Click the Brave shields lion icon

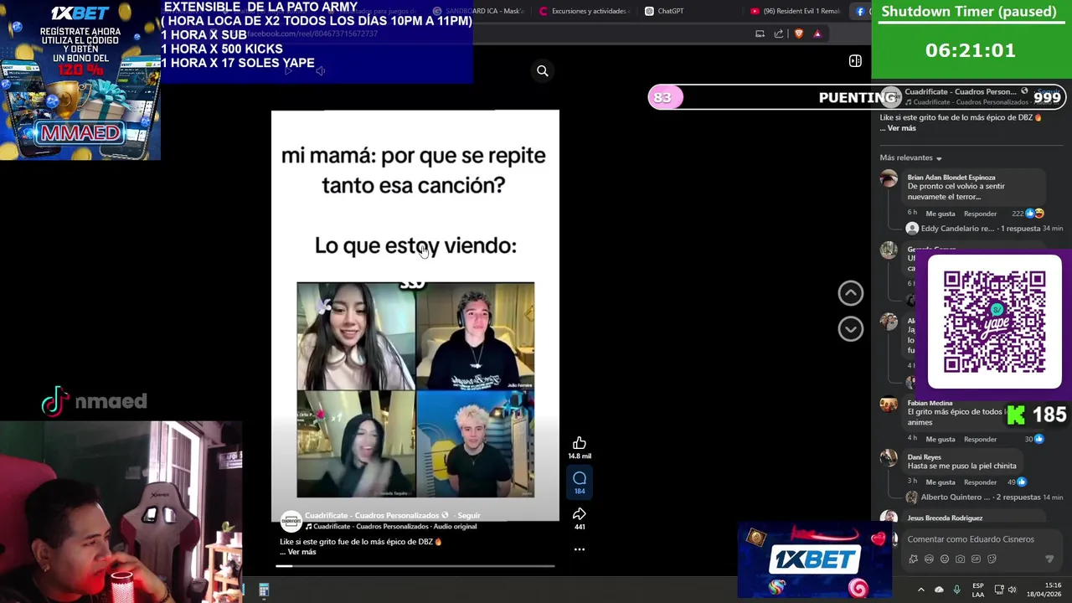tap(798, 33)
